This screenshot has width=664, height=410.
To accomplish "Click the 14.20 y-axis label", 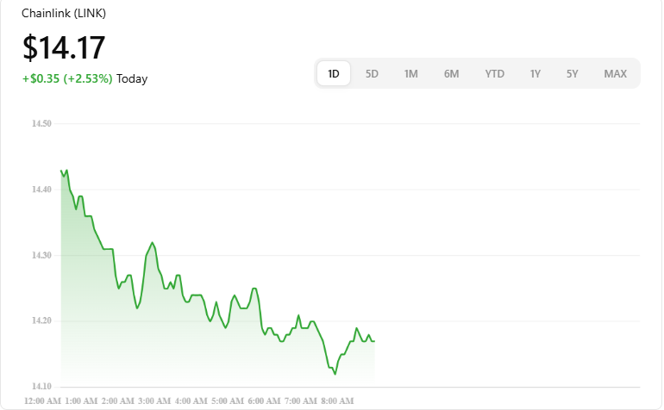I will pyautogui.click(x=41, y=320).
